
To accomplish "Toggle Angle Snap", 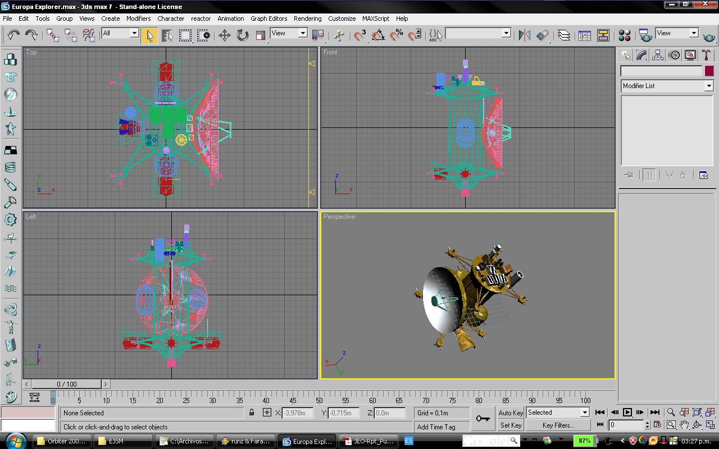I will pos(378,35).
